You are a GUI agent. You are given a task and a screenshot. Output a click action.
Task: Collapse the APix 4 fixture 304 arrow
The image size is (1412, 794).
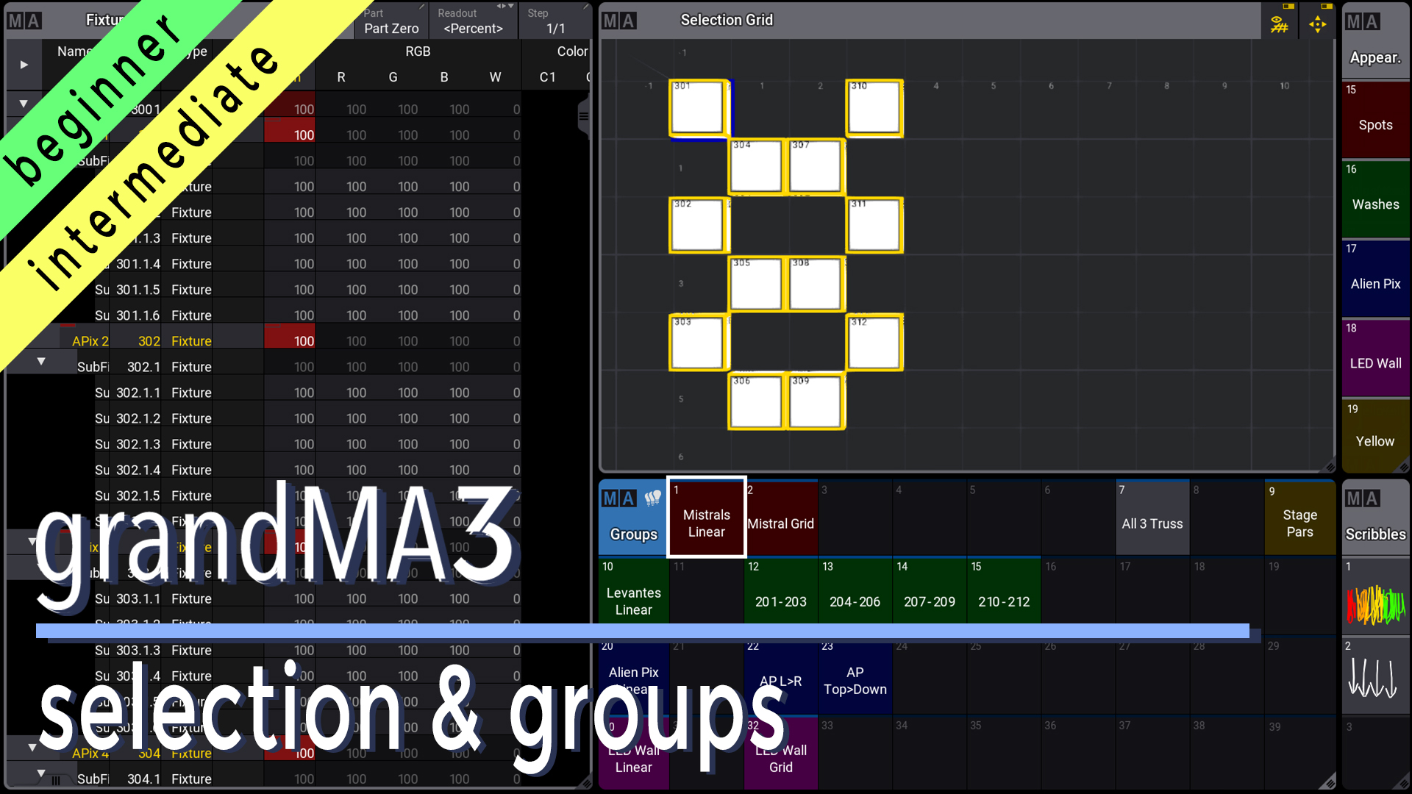pos(32,748)
